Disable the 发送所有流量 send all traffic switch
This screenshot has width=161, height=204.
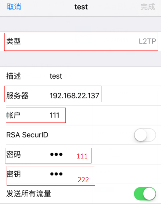coord(145,194)
